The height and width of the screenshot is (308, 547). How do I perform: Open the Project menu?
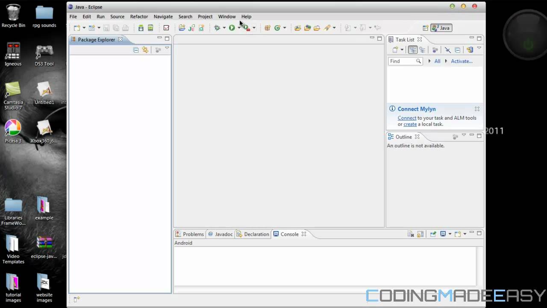(x=205, y=17)
